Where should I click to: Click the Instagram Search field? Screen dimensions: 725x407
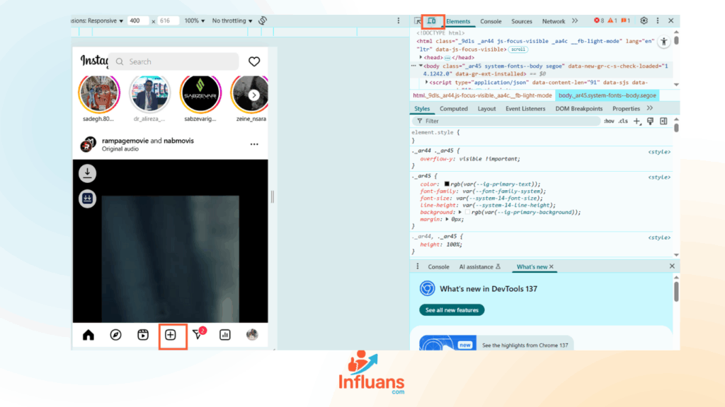coord(173,61)
